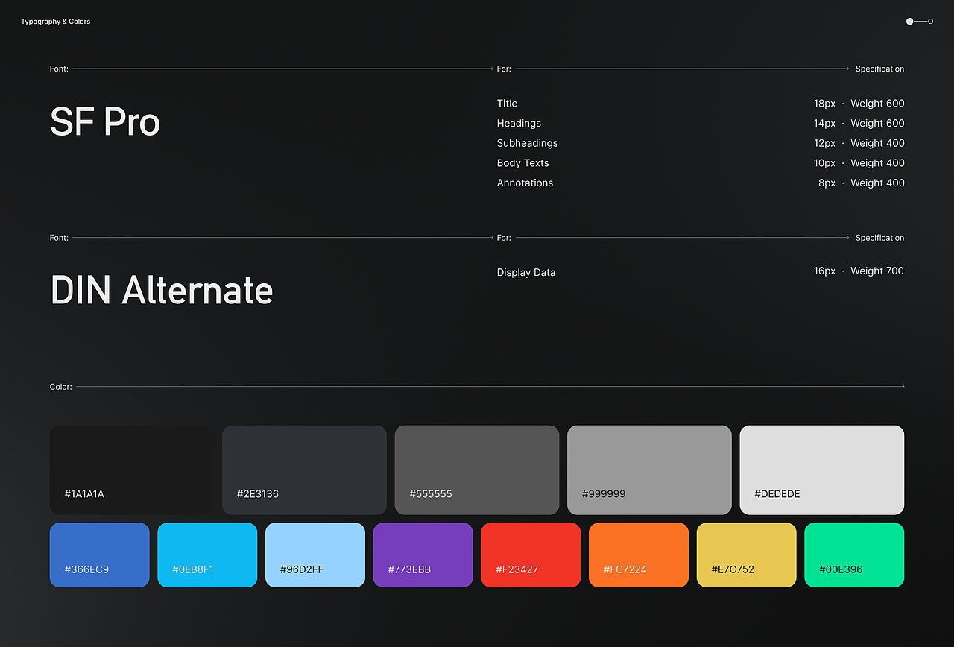
Task: Click the "For:" label above Title
Action: pyautogui.click(x=504, y=69)
